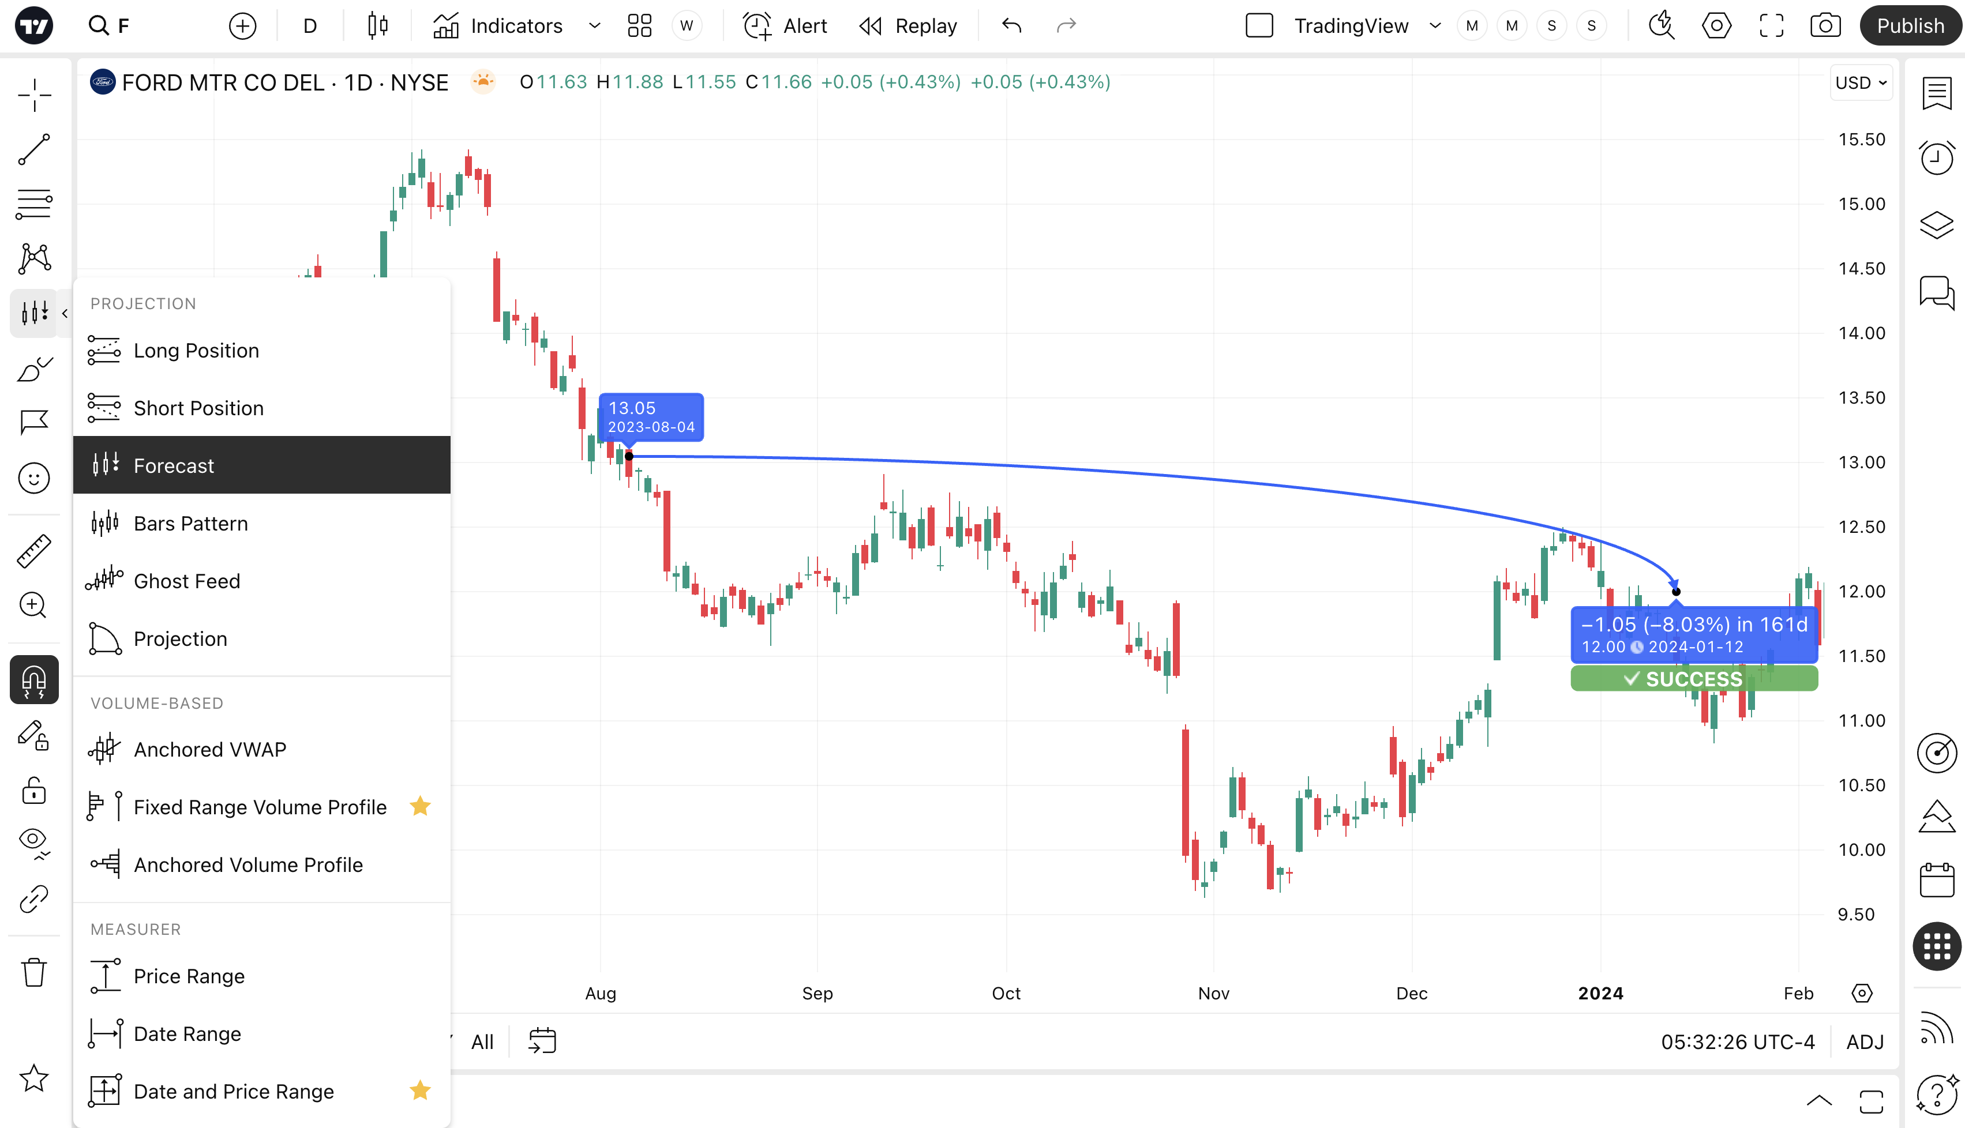Select the emoji icons tool
The height and width of the screenshot is (1128, 1965).
pyautogui.click(x=34, y=478)
